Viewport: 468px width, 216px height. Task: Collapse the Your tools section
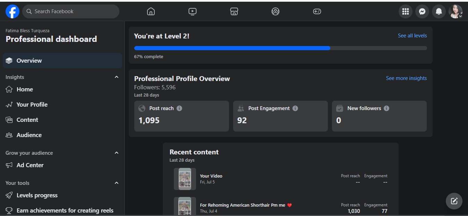pyautogui.click(x=117, y=183)
